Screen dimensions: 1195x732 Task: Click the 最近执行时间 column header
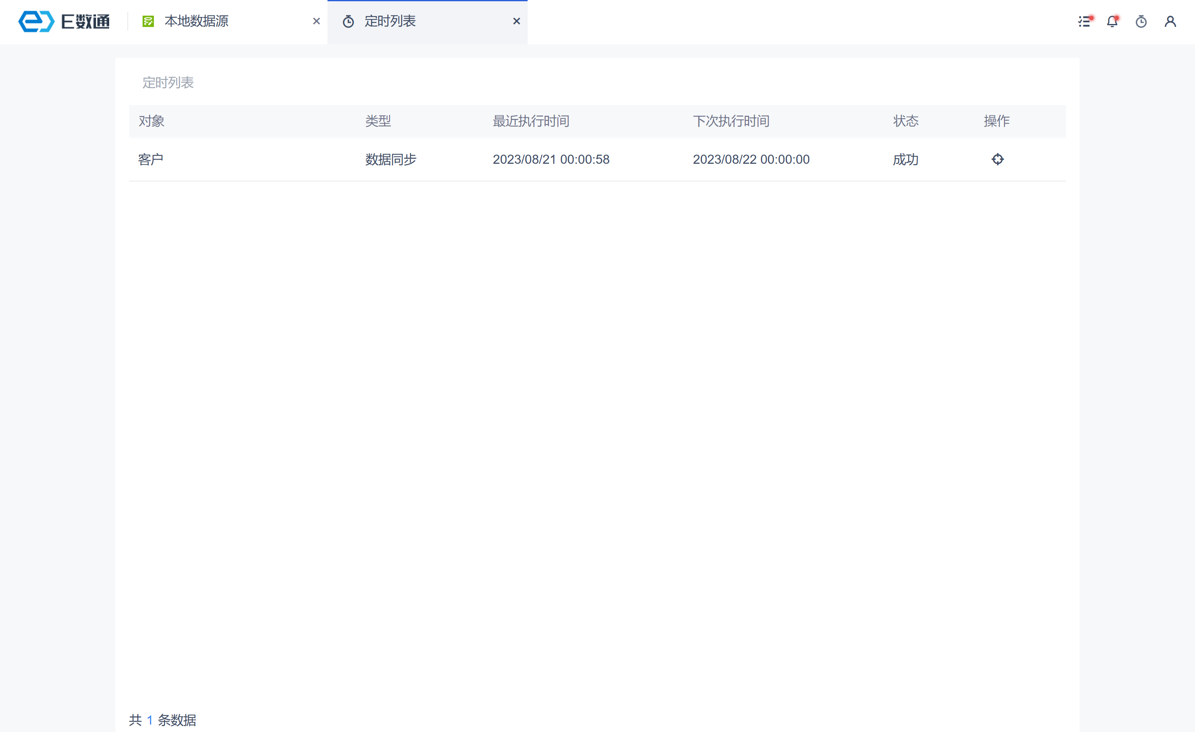pos(531,121)
